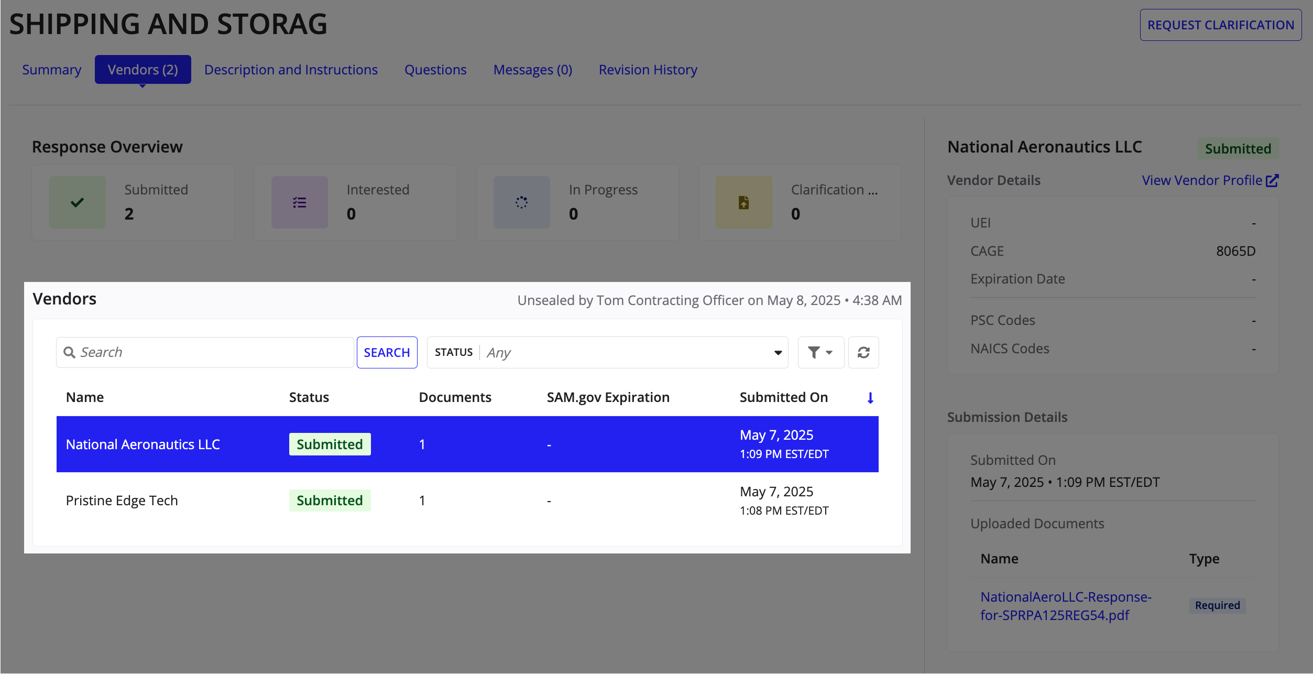
Task: Click the Required type badge
Action: [x=1218, y=605]
